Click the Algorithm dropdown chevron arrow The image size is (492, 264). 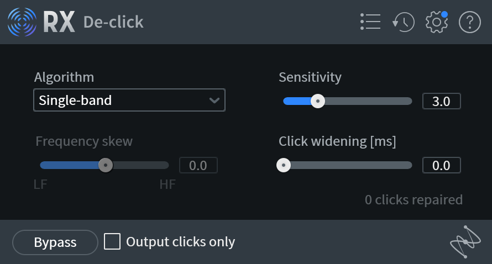click(x=214, y=101)
